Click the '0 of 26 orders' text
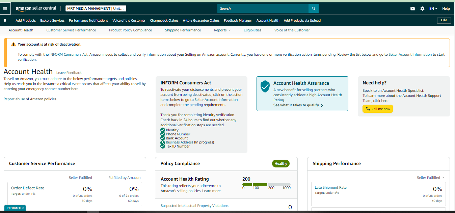 (x=82, y=196)
